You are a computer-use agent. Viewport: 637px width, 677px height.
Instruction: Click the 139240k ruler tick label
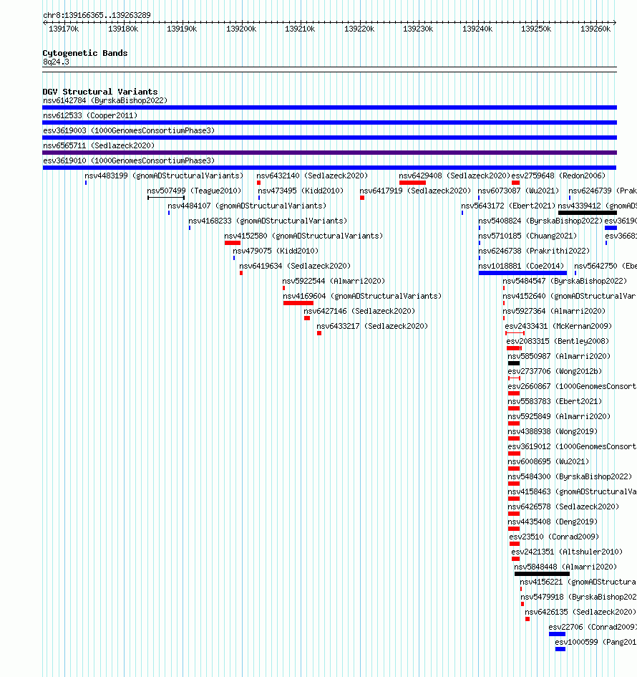477,29
